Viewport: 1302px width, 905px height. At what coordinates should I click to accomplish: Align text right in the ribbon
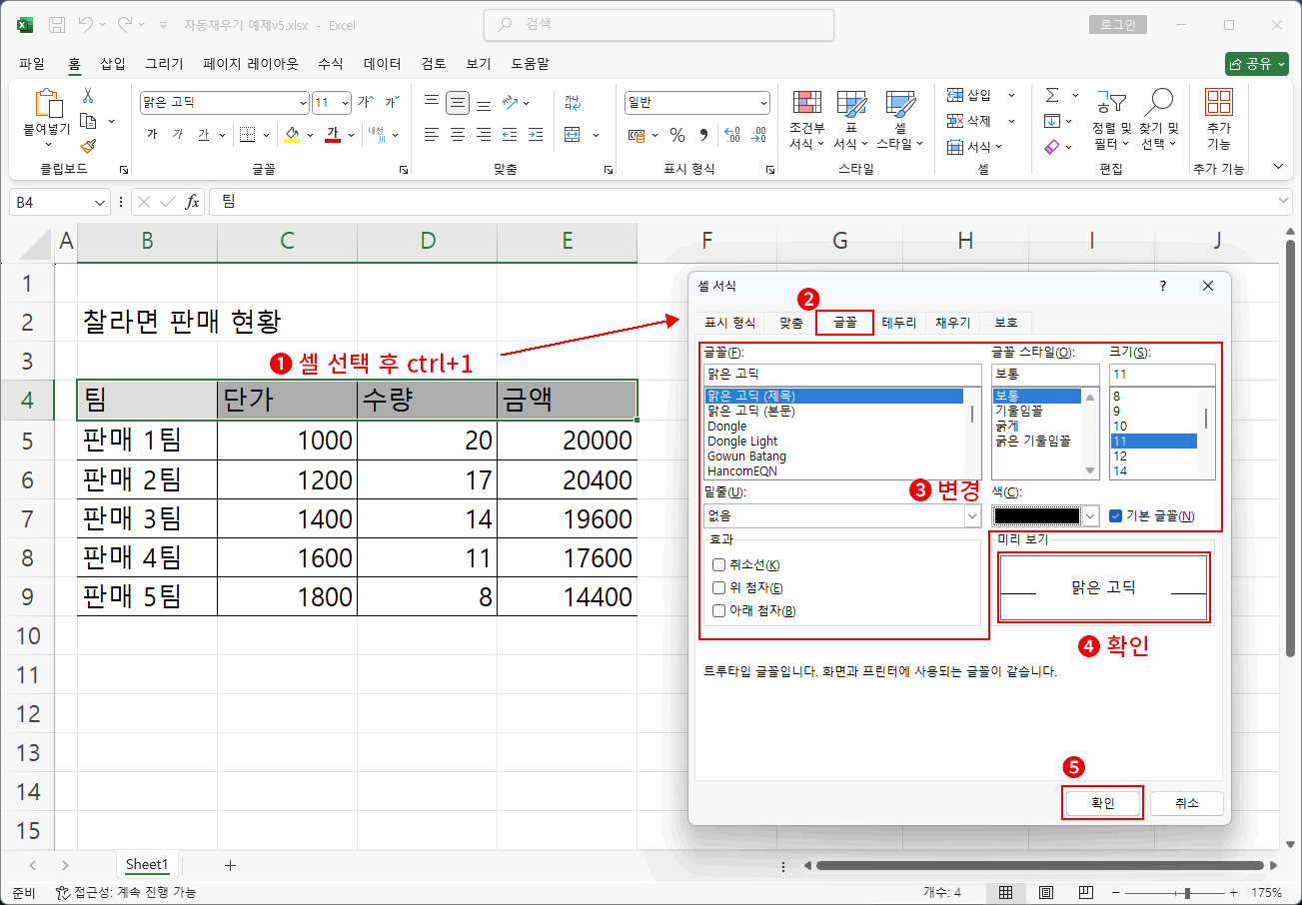[484, 134]
